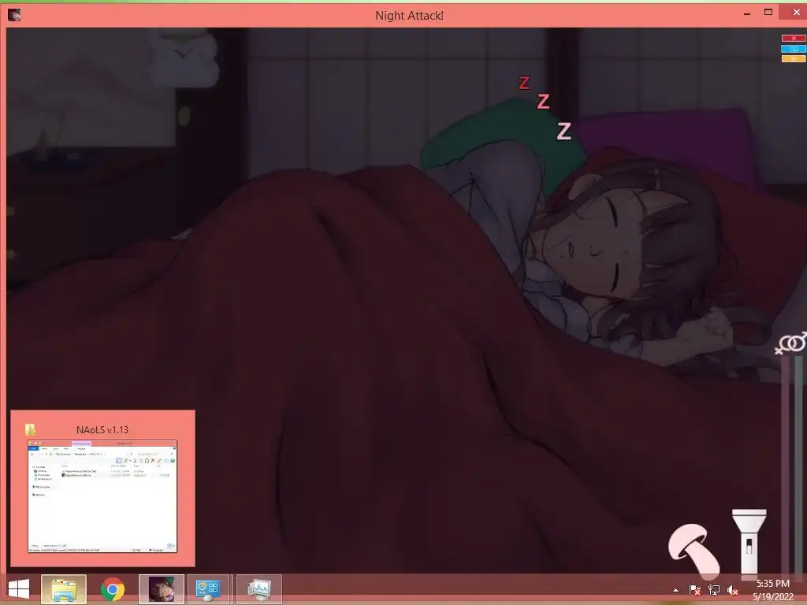Select the mushroom tool icon
This screenshot has width=807, height=605.
[694, 551]
